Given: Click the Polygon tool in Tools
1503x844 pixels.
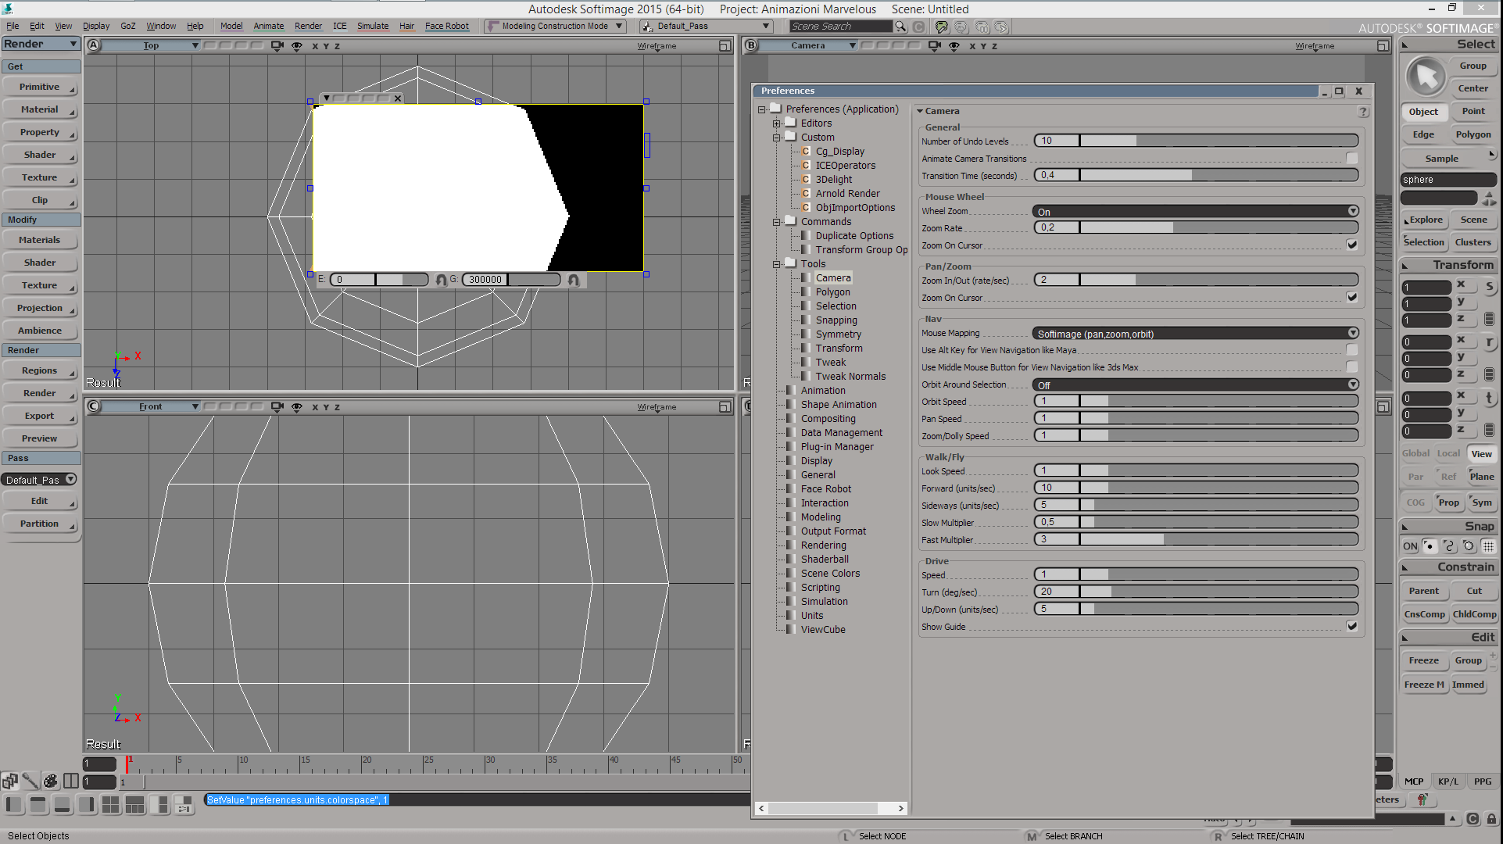Looking at the screenshot, I should 832,291.
